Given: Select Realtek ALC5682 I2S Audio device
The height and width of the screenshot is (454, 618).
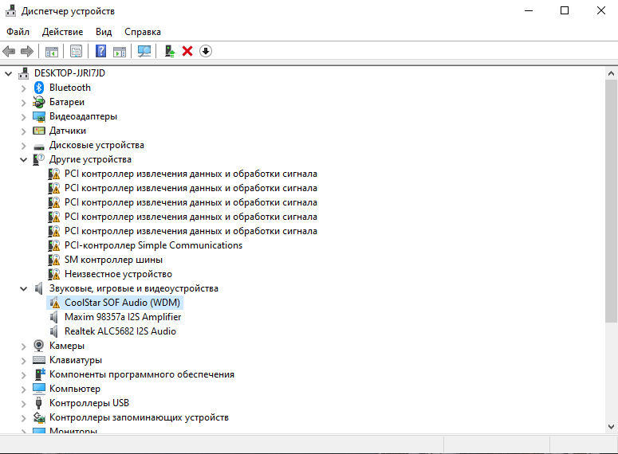Looking at the screenshot, I should click(x=120, y=331).
